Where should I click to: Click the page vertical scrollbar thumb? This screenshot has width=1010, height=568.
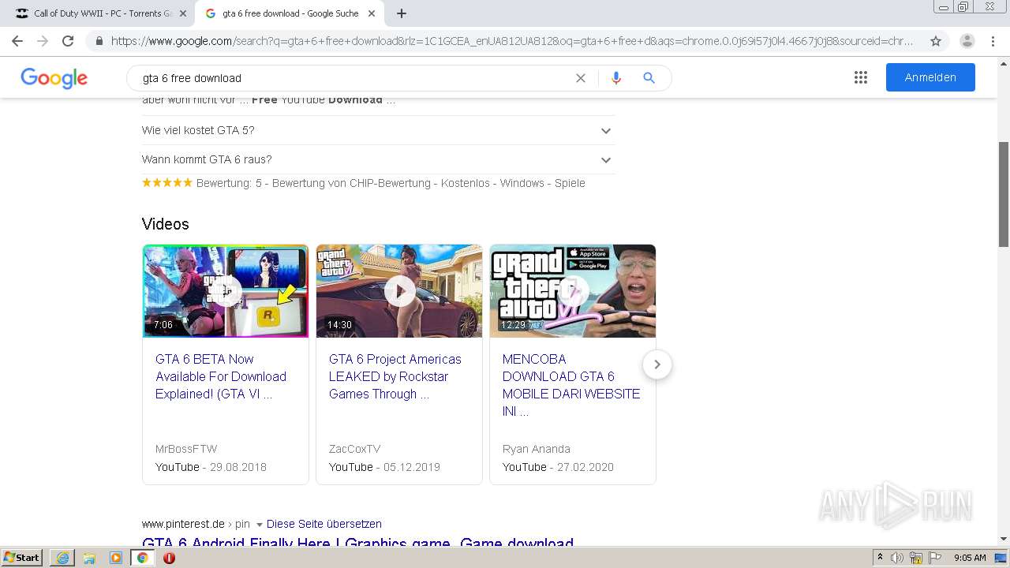click(1004, 194)
